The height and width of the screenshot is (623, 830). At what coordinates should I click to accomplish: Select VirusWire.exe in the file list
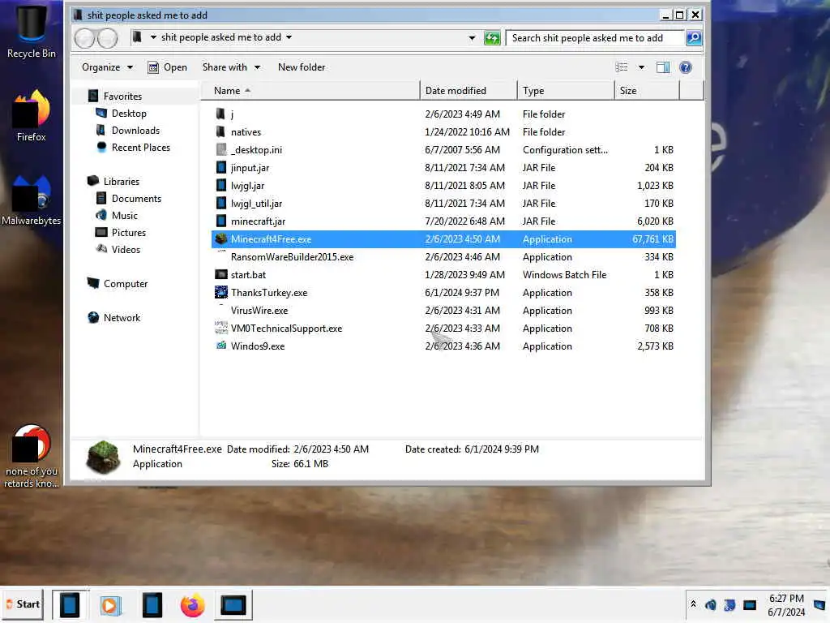tap(443, 311)
